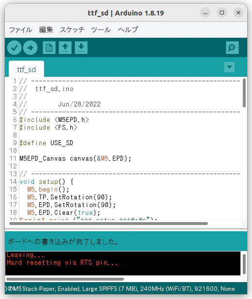Click the 'M5.EPD.Clear(true);' line

[63, 212]
